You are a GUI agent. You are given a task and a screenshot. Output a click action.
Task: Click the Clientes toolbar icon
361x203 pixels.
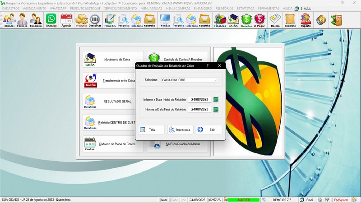pyautogui.click(x=9, y=20)
